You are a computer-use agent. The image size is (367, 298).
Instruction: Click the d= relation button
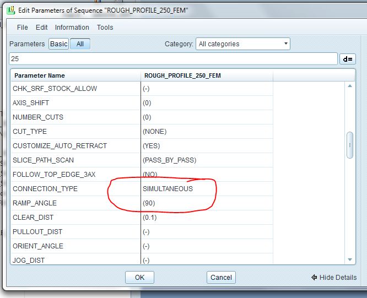[x=348, y=59]
